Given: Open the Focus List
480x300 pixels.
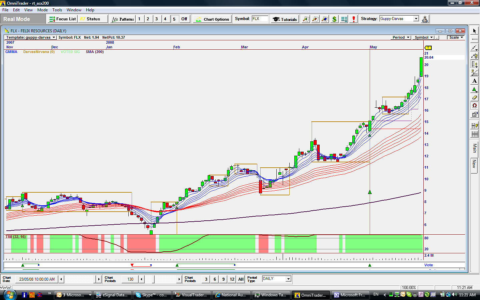Looking at the screenshot, I should 63,19.
